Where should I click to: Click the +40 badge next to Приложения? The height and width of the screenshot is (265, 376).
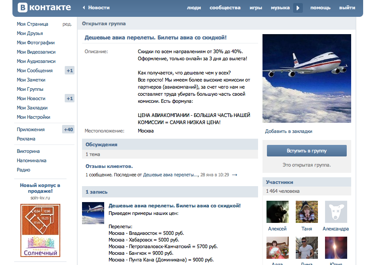(68, 129)
